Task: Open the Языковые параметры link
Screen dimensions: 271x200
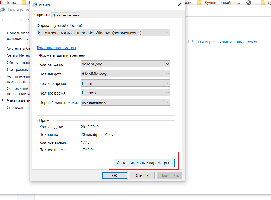Action: click(56, 48)
